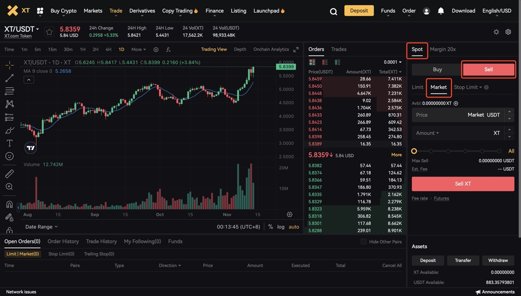Open order book precision 0.0001 dropdown

point(393,62)
